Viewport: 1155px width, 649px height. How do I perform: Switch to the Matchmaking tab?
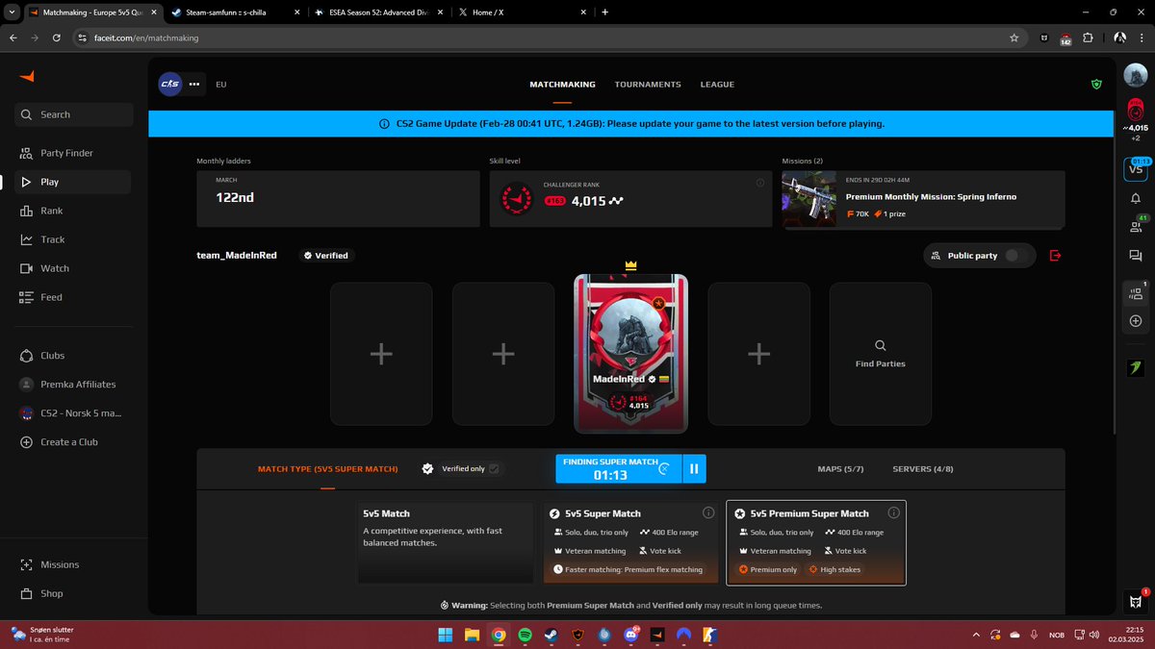click(x=562, y=85)
